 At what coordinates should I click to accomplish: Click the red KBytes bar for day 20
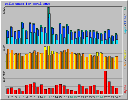(x=79, y=89)
